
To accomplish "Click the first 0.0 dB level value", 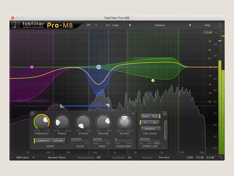I will pyautogui.click(x=200, y=157).
